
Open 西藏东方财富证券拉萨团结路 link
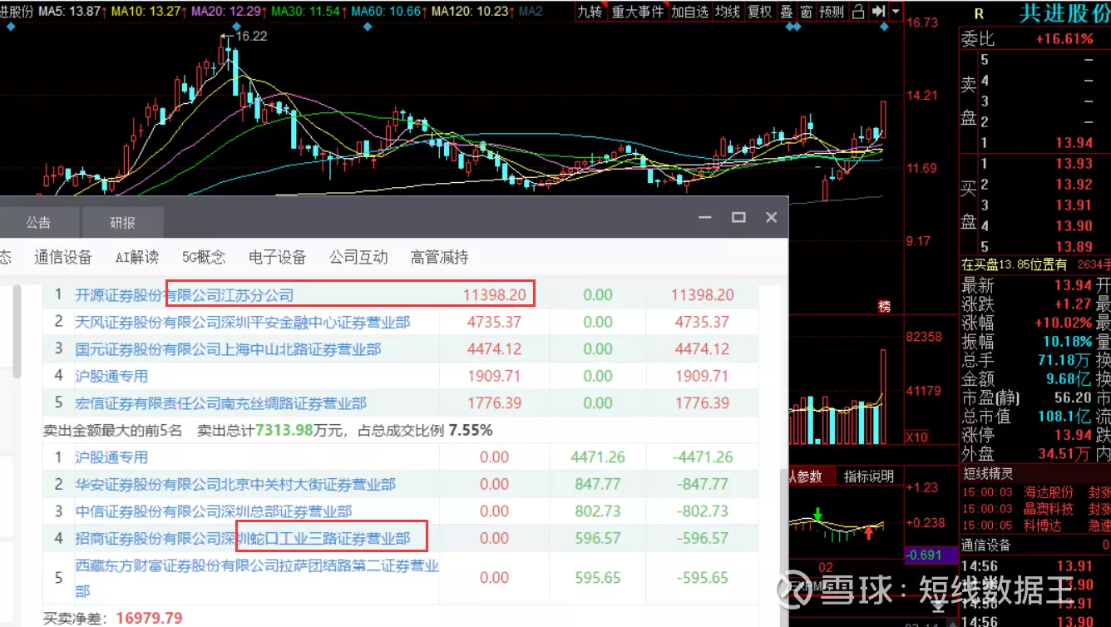pyautogui.click(x=257, y=578)
